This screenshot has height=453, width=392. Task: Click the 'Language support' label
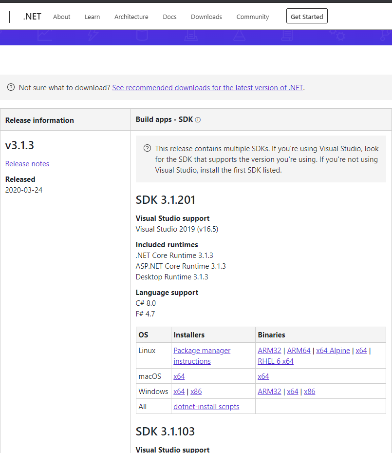pyautogui.click(x=167, y=293)
